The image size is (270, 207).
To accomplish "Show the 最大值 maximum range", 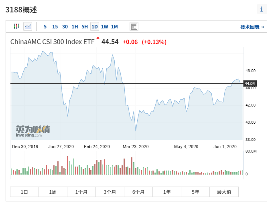I will [x=224, y=192].
